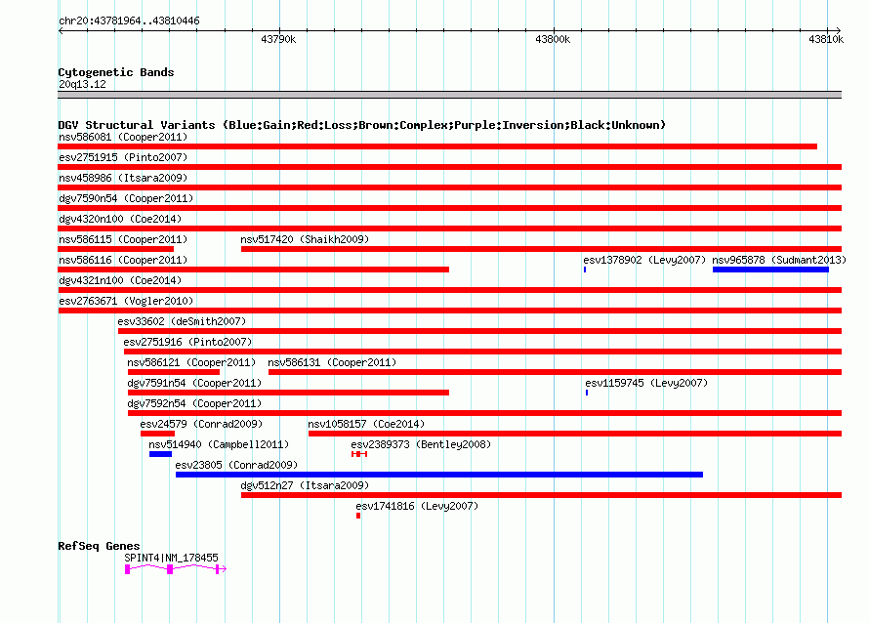Viewport: 869px width, 623px height.
Task: Click the small blue nsv514940 gain bar
Action: click(x=161, y=454)
